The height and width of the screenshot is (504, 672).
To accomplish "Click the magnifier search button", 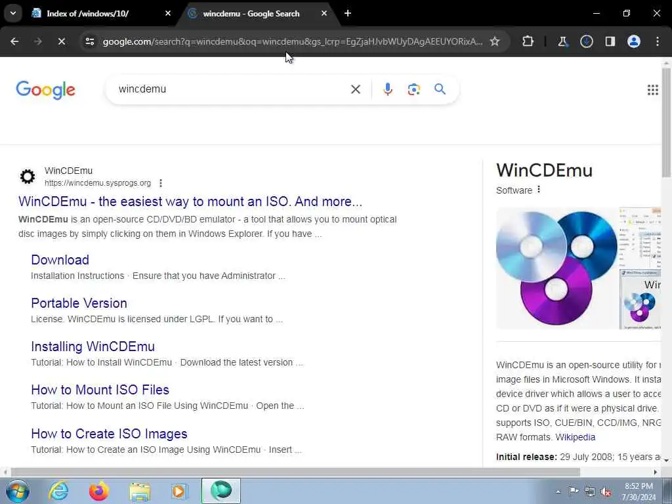I will (440, 89).
